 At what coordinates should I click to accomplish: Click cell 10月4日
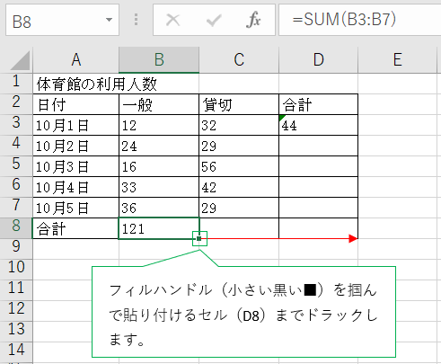[x=75, y=187]
